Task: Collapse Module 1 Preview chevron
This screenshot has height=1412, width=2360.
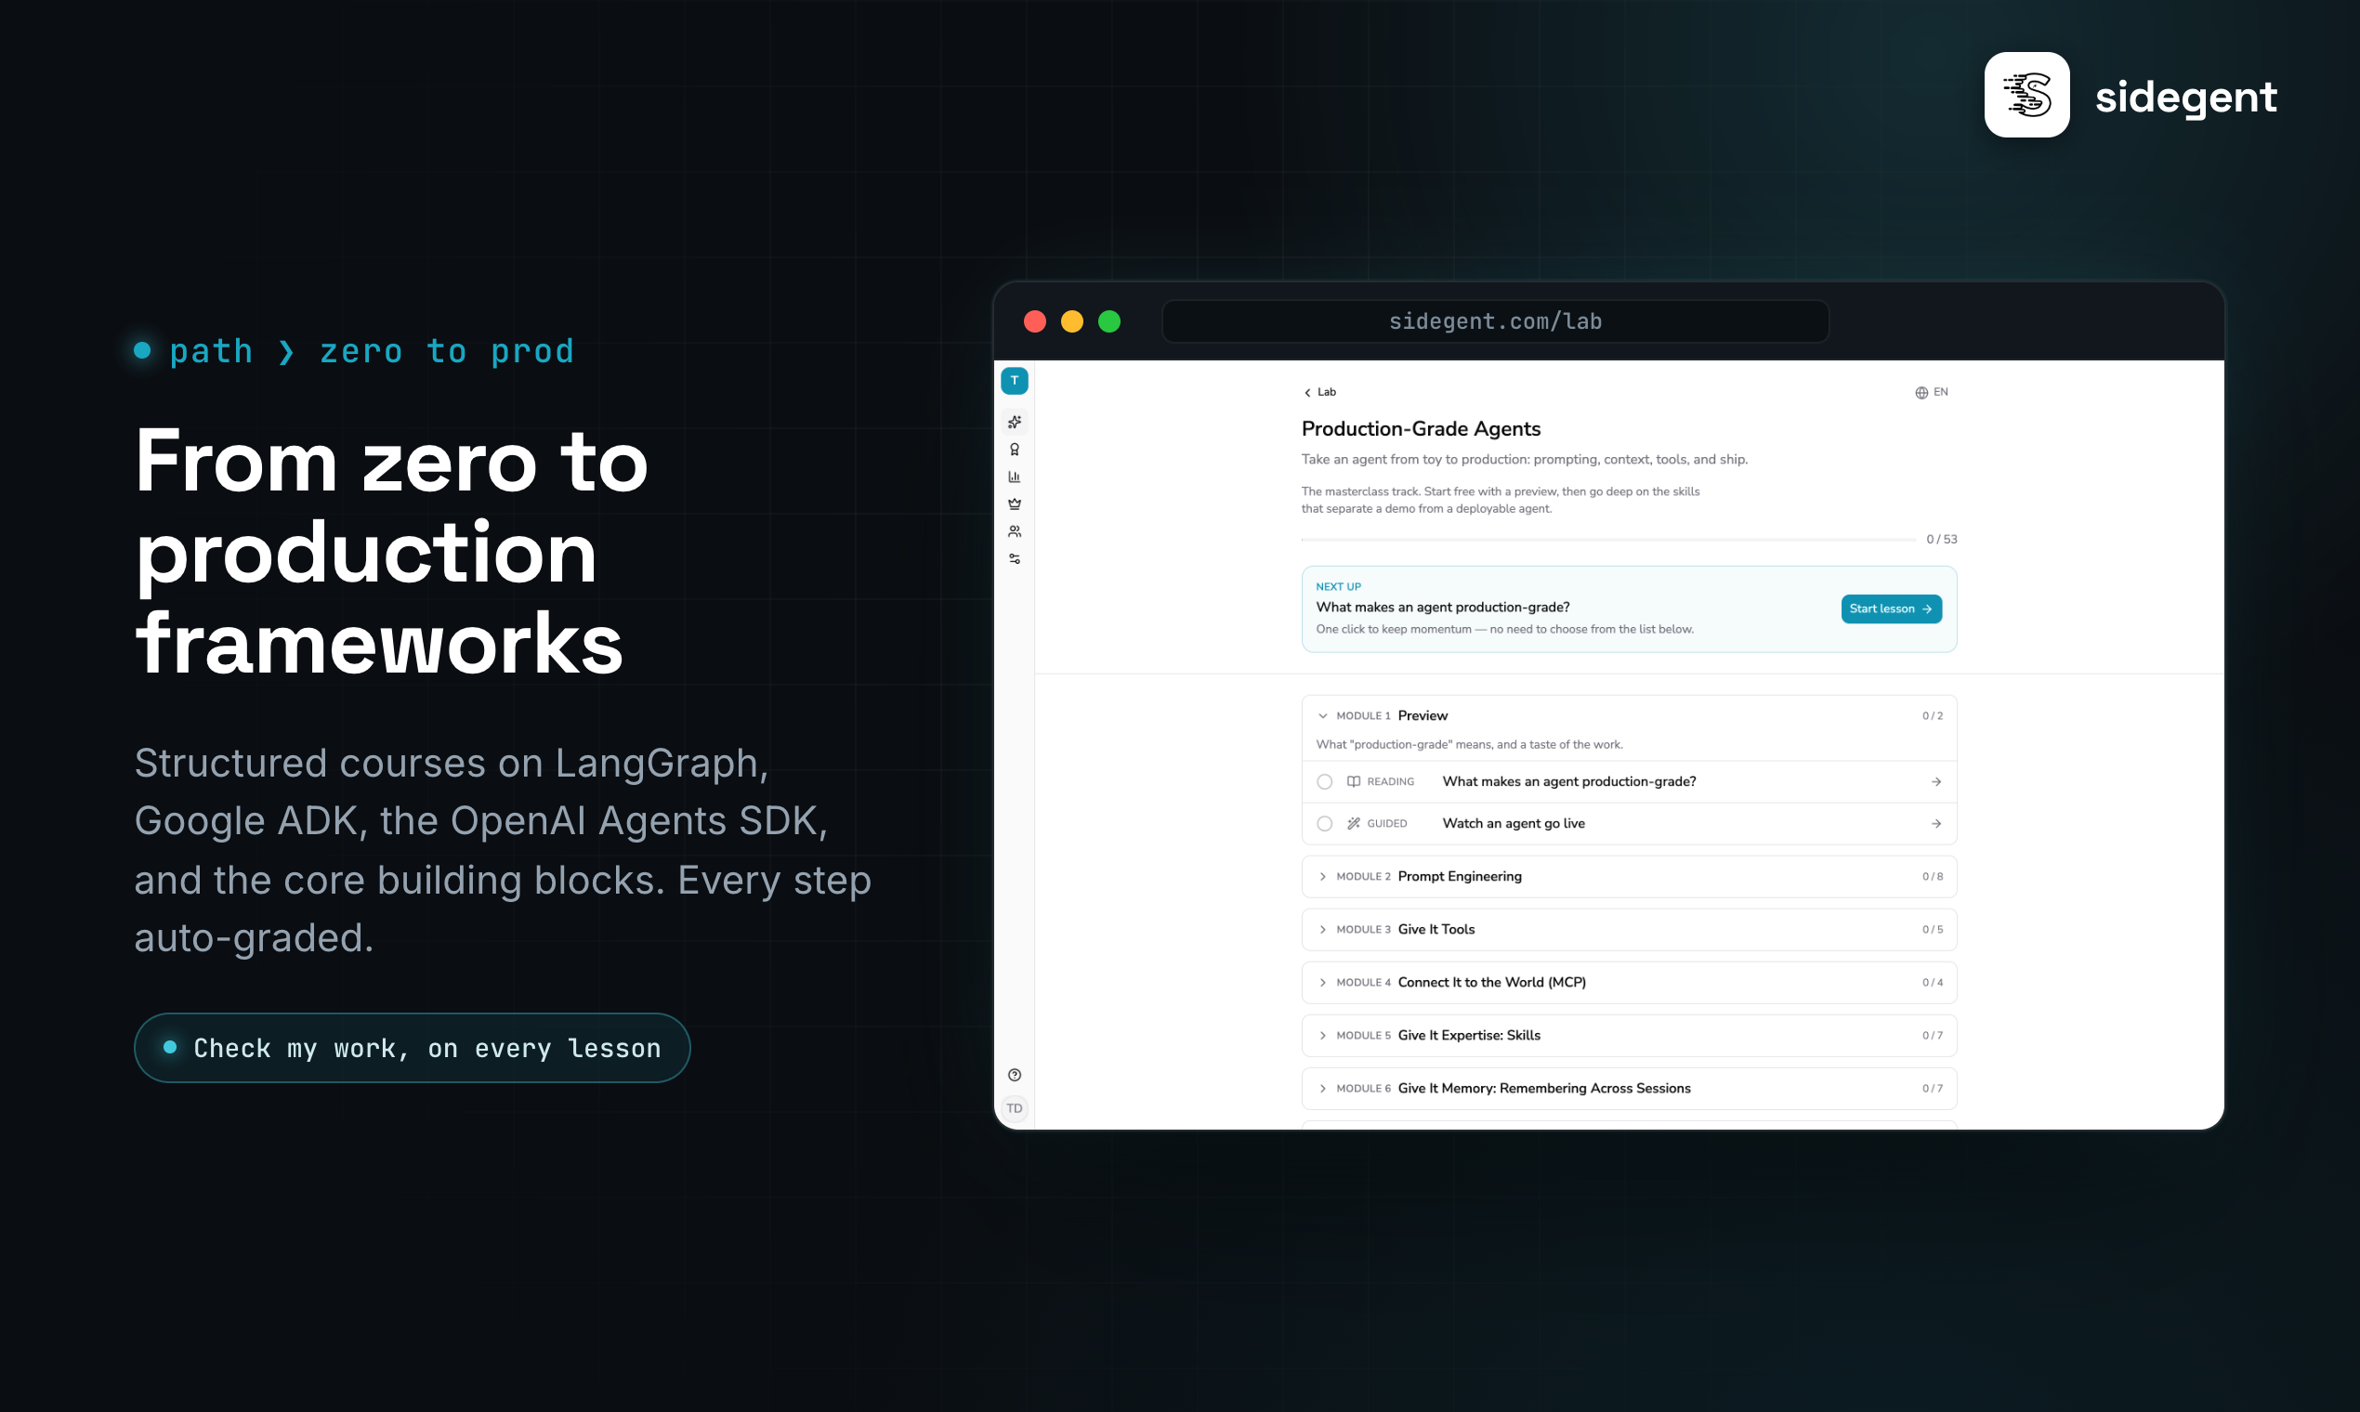Action: tap(1322, 715)
